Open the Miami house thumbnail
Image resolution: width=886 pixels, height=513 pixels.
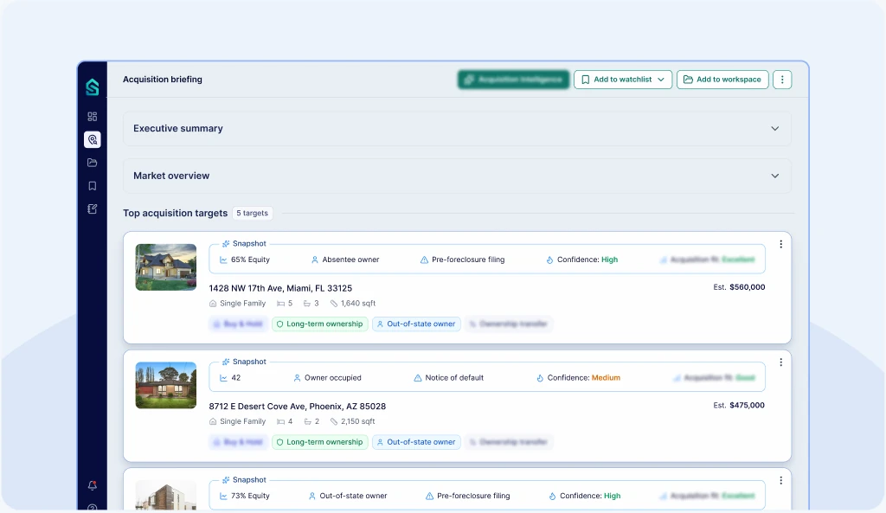pyautogui.click(x=165, y=267)
